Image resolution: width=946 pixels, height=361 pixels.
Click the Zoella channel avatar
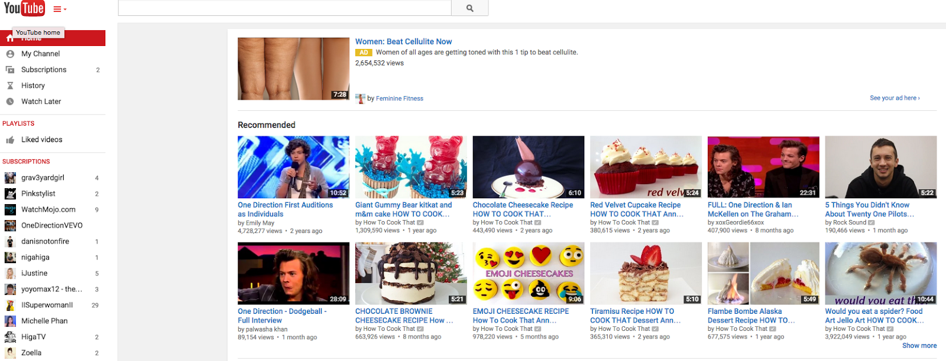click(x=10, y=353)
